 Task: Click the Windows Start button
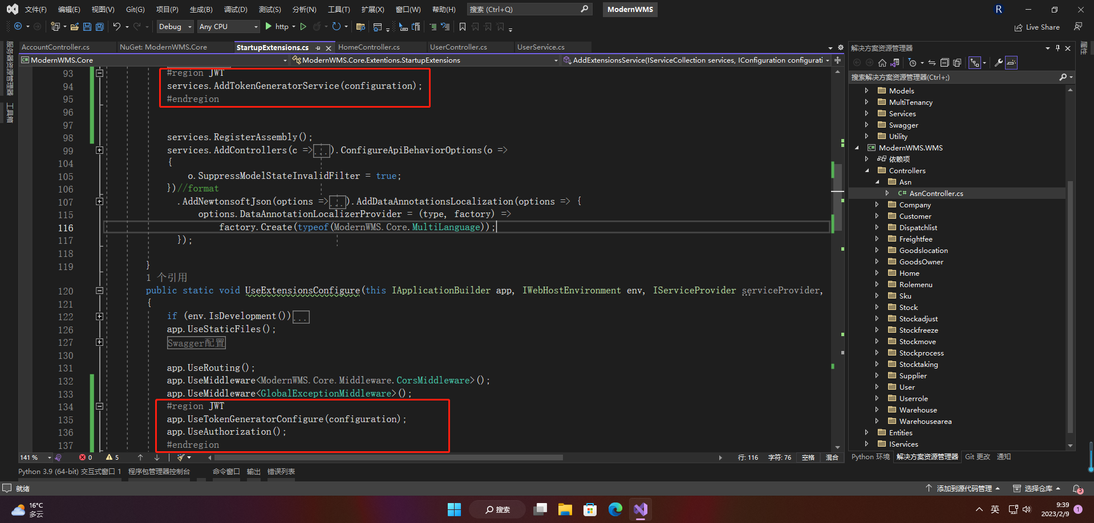[454, 509]
